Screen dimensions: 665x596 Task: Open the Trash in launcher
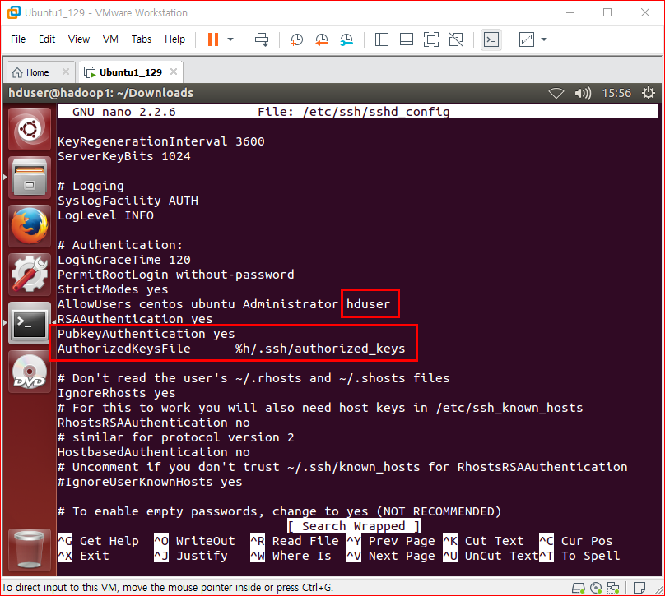click(x=30, y=550)
